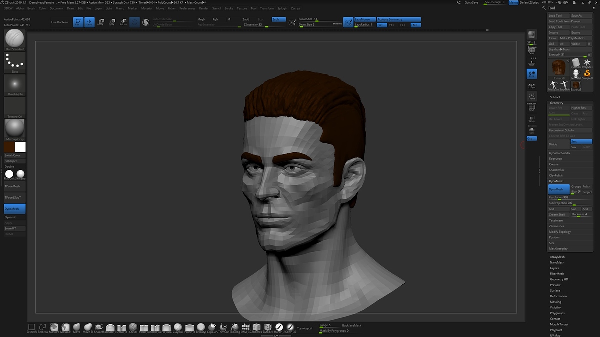Activate the Edit mode button
Viewport: 600px width, 337px height.
[78, 22]
